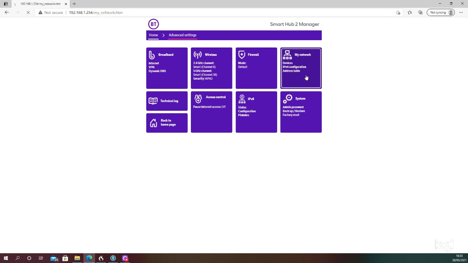Click the house icon for home page
Screen dimensions: 468x263
click(x=154, y=123)
